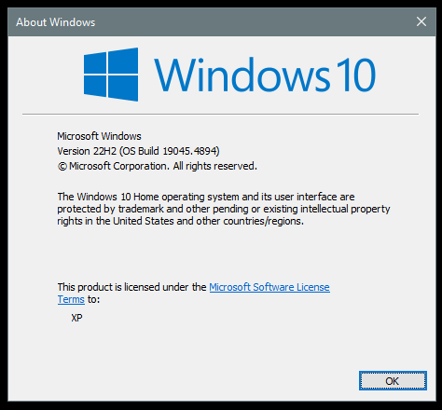Select the About Windows title bar text
The width and height of the screenshot is (442, 410).
[x=56, y=22]
